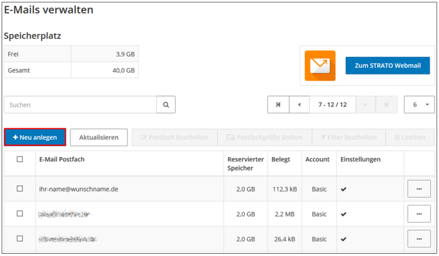Click the E-Mail Postfach column header
This screenshot has height=256, width=439.
(x=62, y=159)
